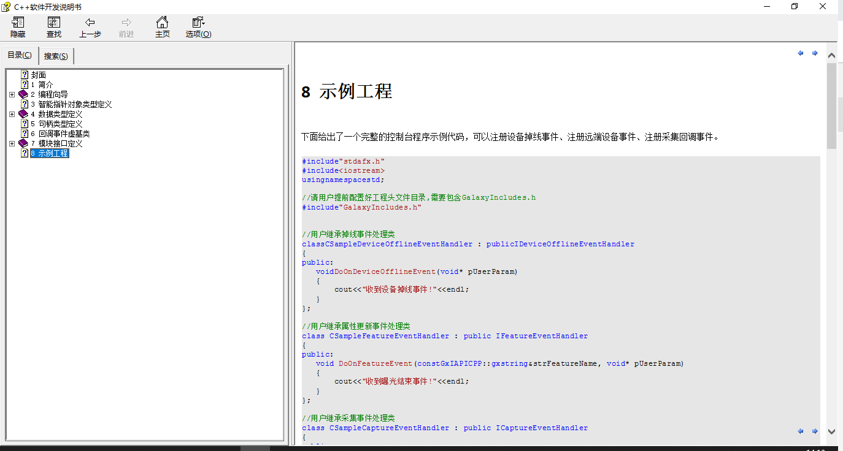Image resolution: width=843 pixels, height=451 pixels.
Task: Open 3 智能指针对象类型定义 topic
Action: [x=71, y=104]
